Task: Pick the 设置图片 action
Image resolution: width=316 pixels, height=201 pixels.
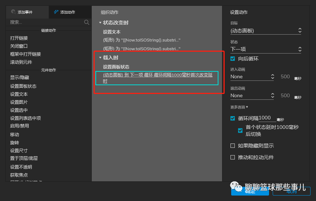Action: [19, 102]
